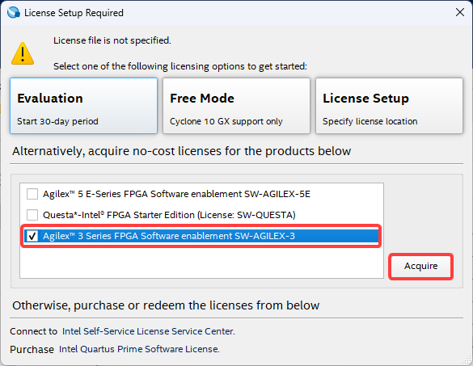Click the Quartus globe icon in title bar
Image resolution: width=473 pixels, height=366 pixels.
pyautogui.click(x=14, y=12)
